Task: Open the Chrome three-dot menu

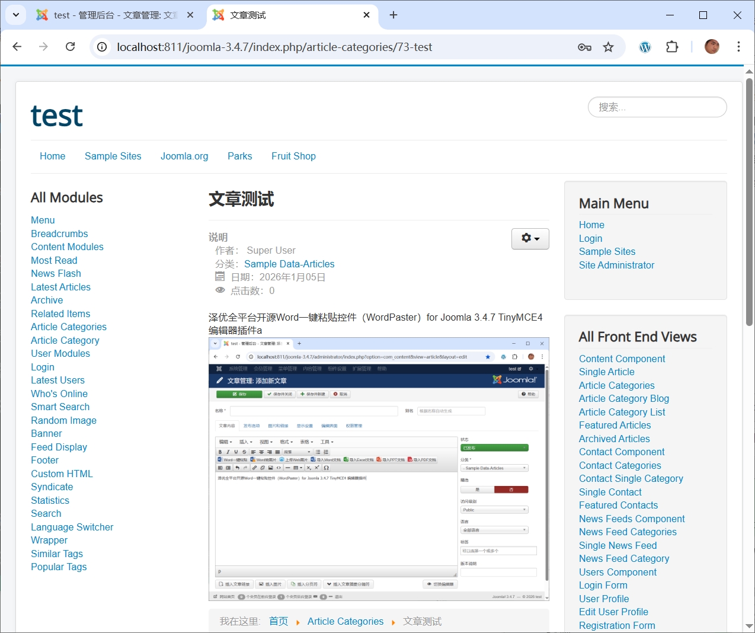Action: 738,47
